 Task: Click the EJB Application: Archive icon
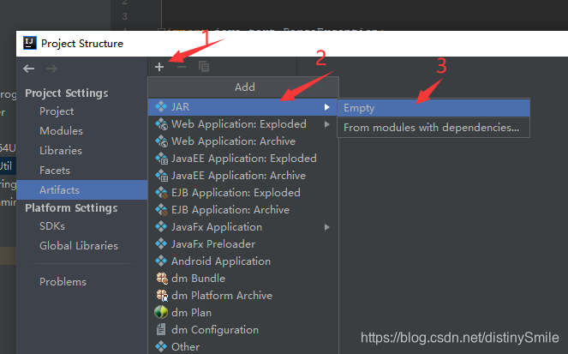161,210
